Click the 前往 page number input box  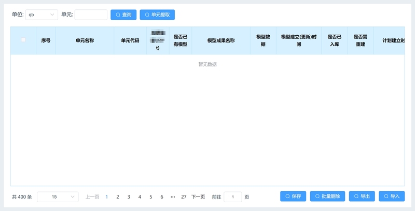(233, 197)
